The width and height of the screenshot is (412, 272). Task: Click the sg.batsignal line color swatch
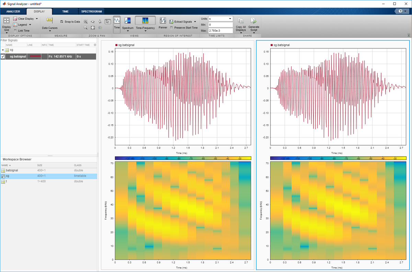click(x=35, y=56)
